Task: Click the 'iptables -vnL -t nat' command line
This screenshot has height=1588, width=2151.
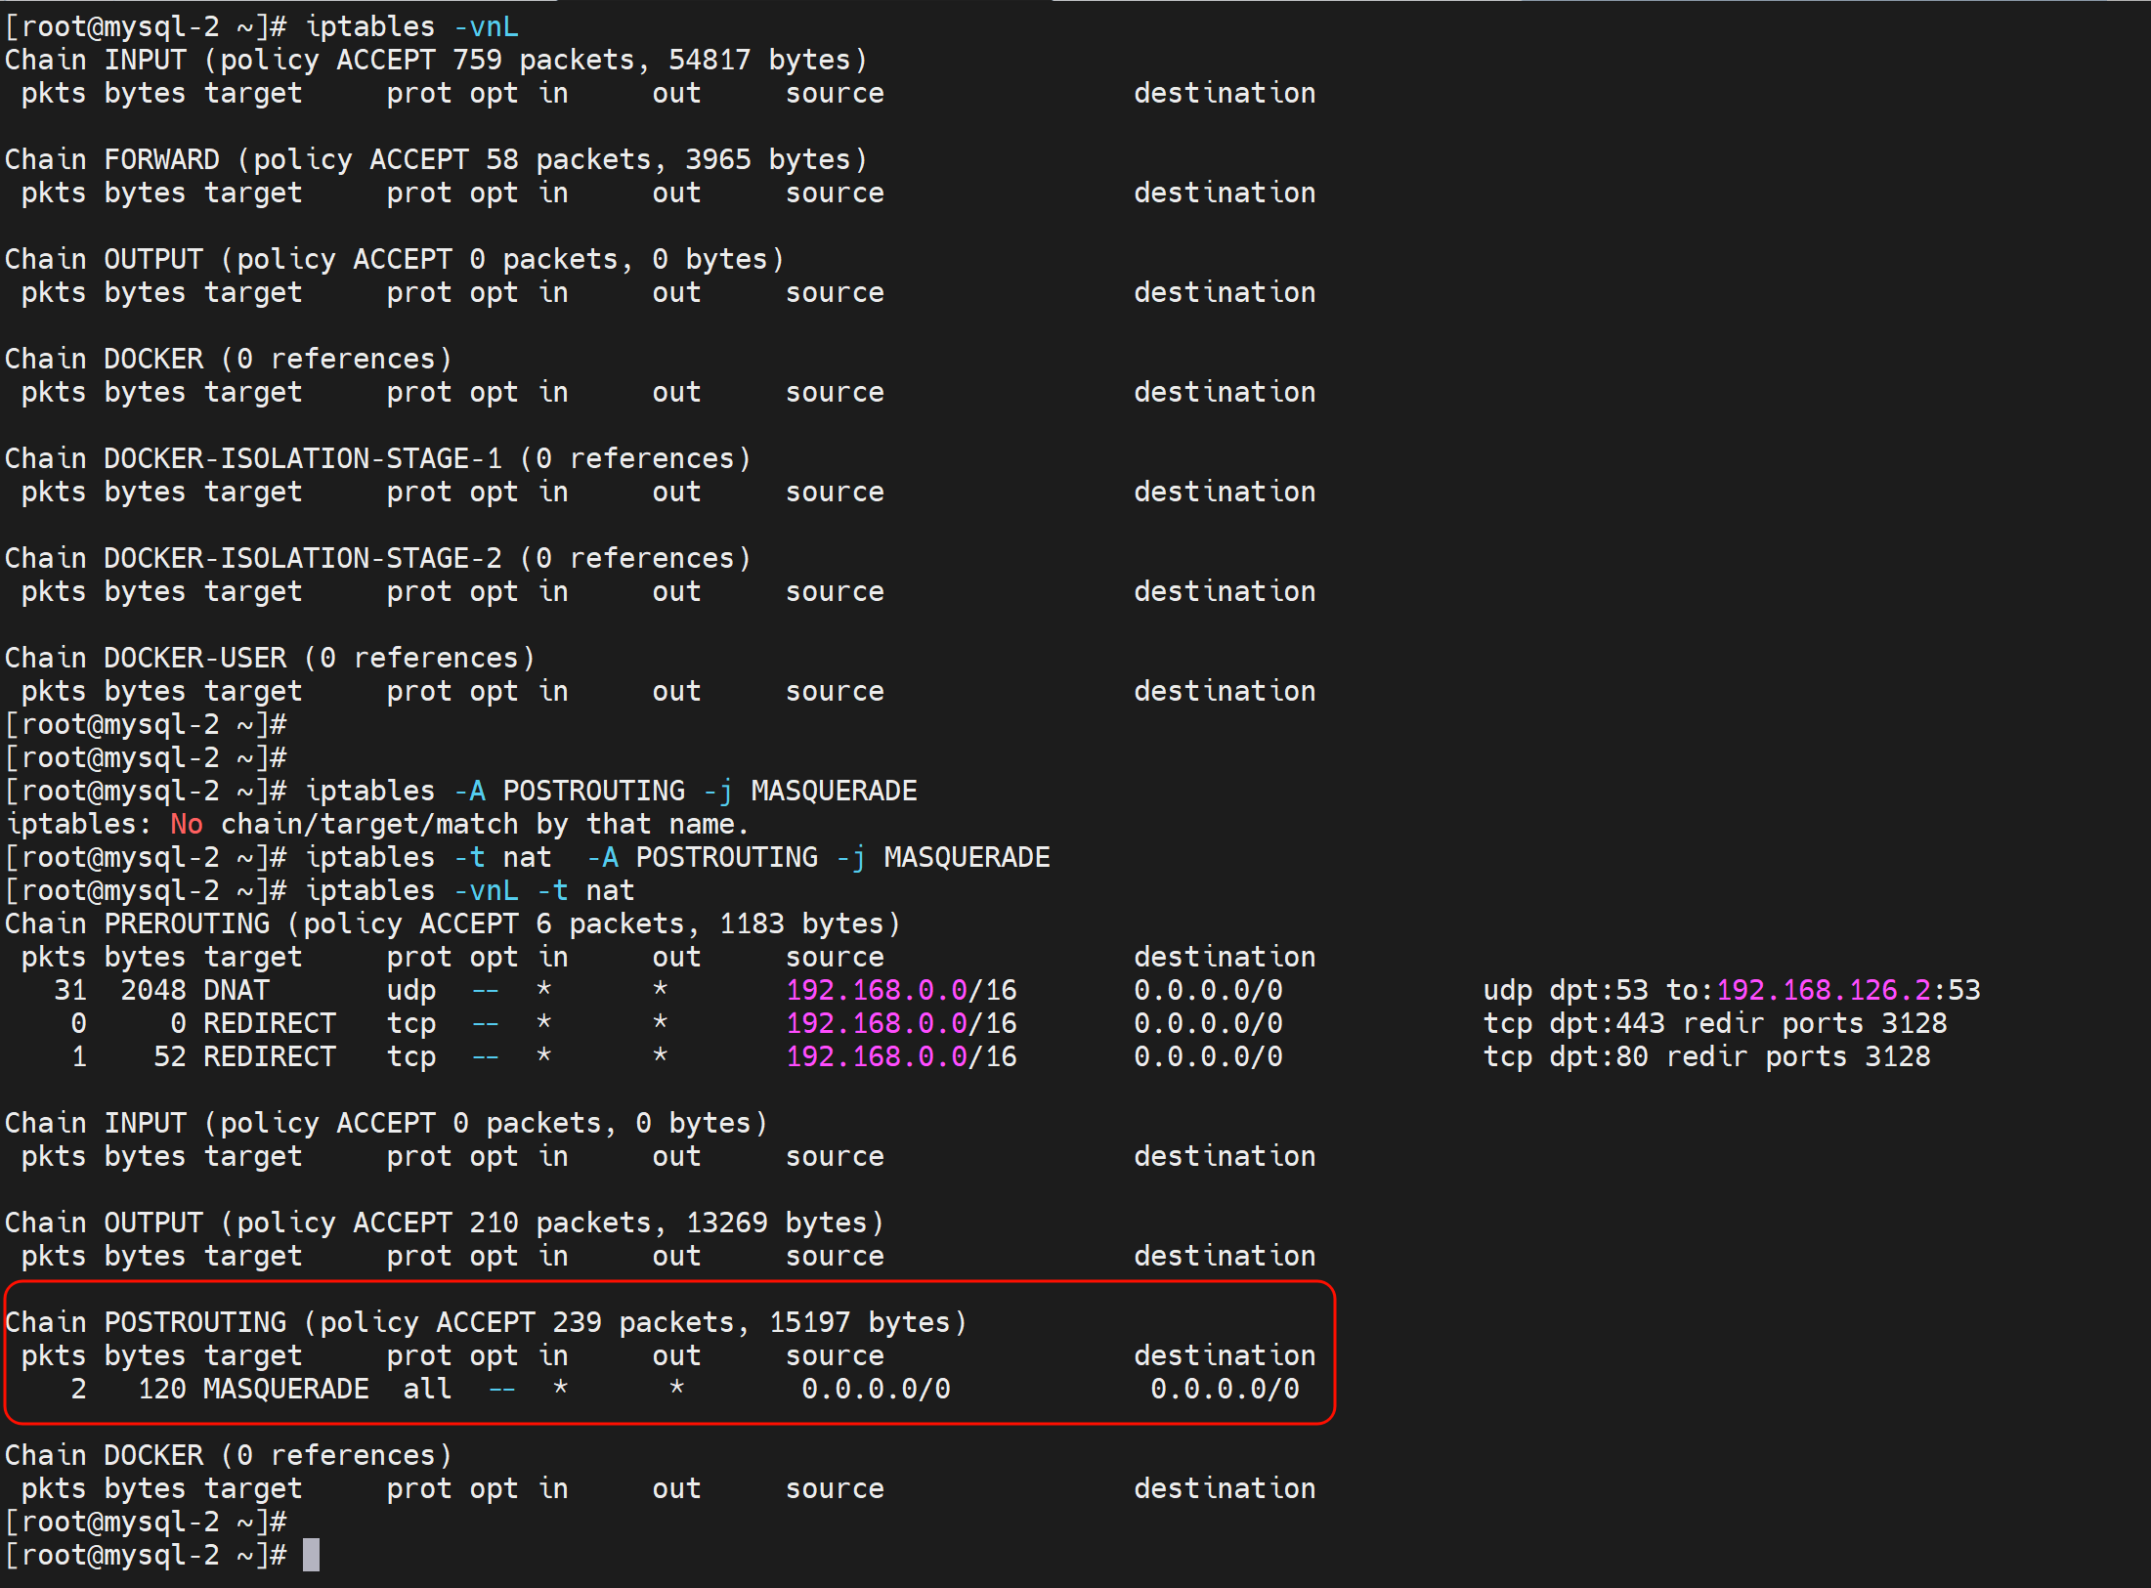Action: click(469, 890)
